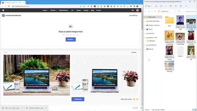The height and width of the screenshot is (111, 197).
Task: Switch File Explorer to details view icon
Action: [193, 110]
